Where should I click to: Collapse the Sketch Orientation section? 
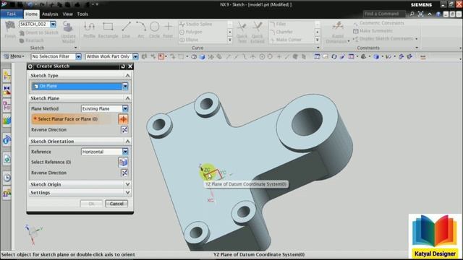click(127, 142)
